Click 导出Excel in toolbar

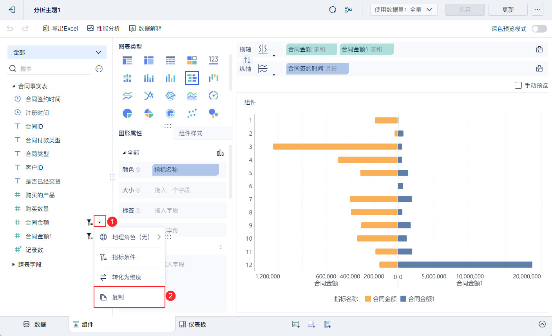60,28
